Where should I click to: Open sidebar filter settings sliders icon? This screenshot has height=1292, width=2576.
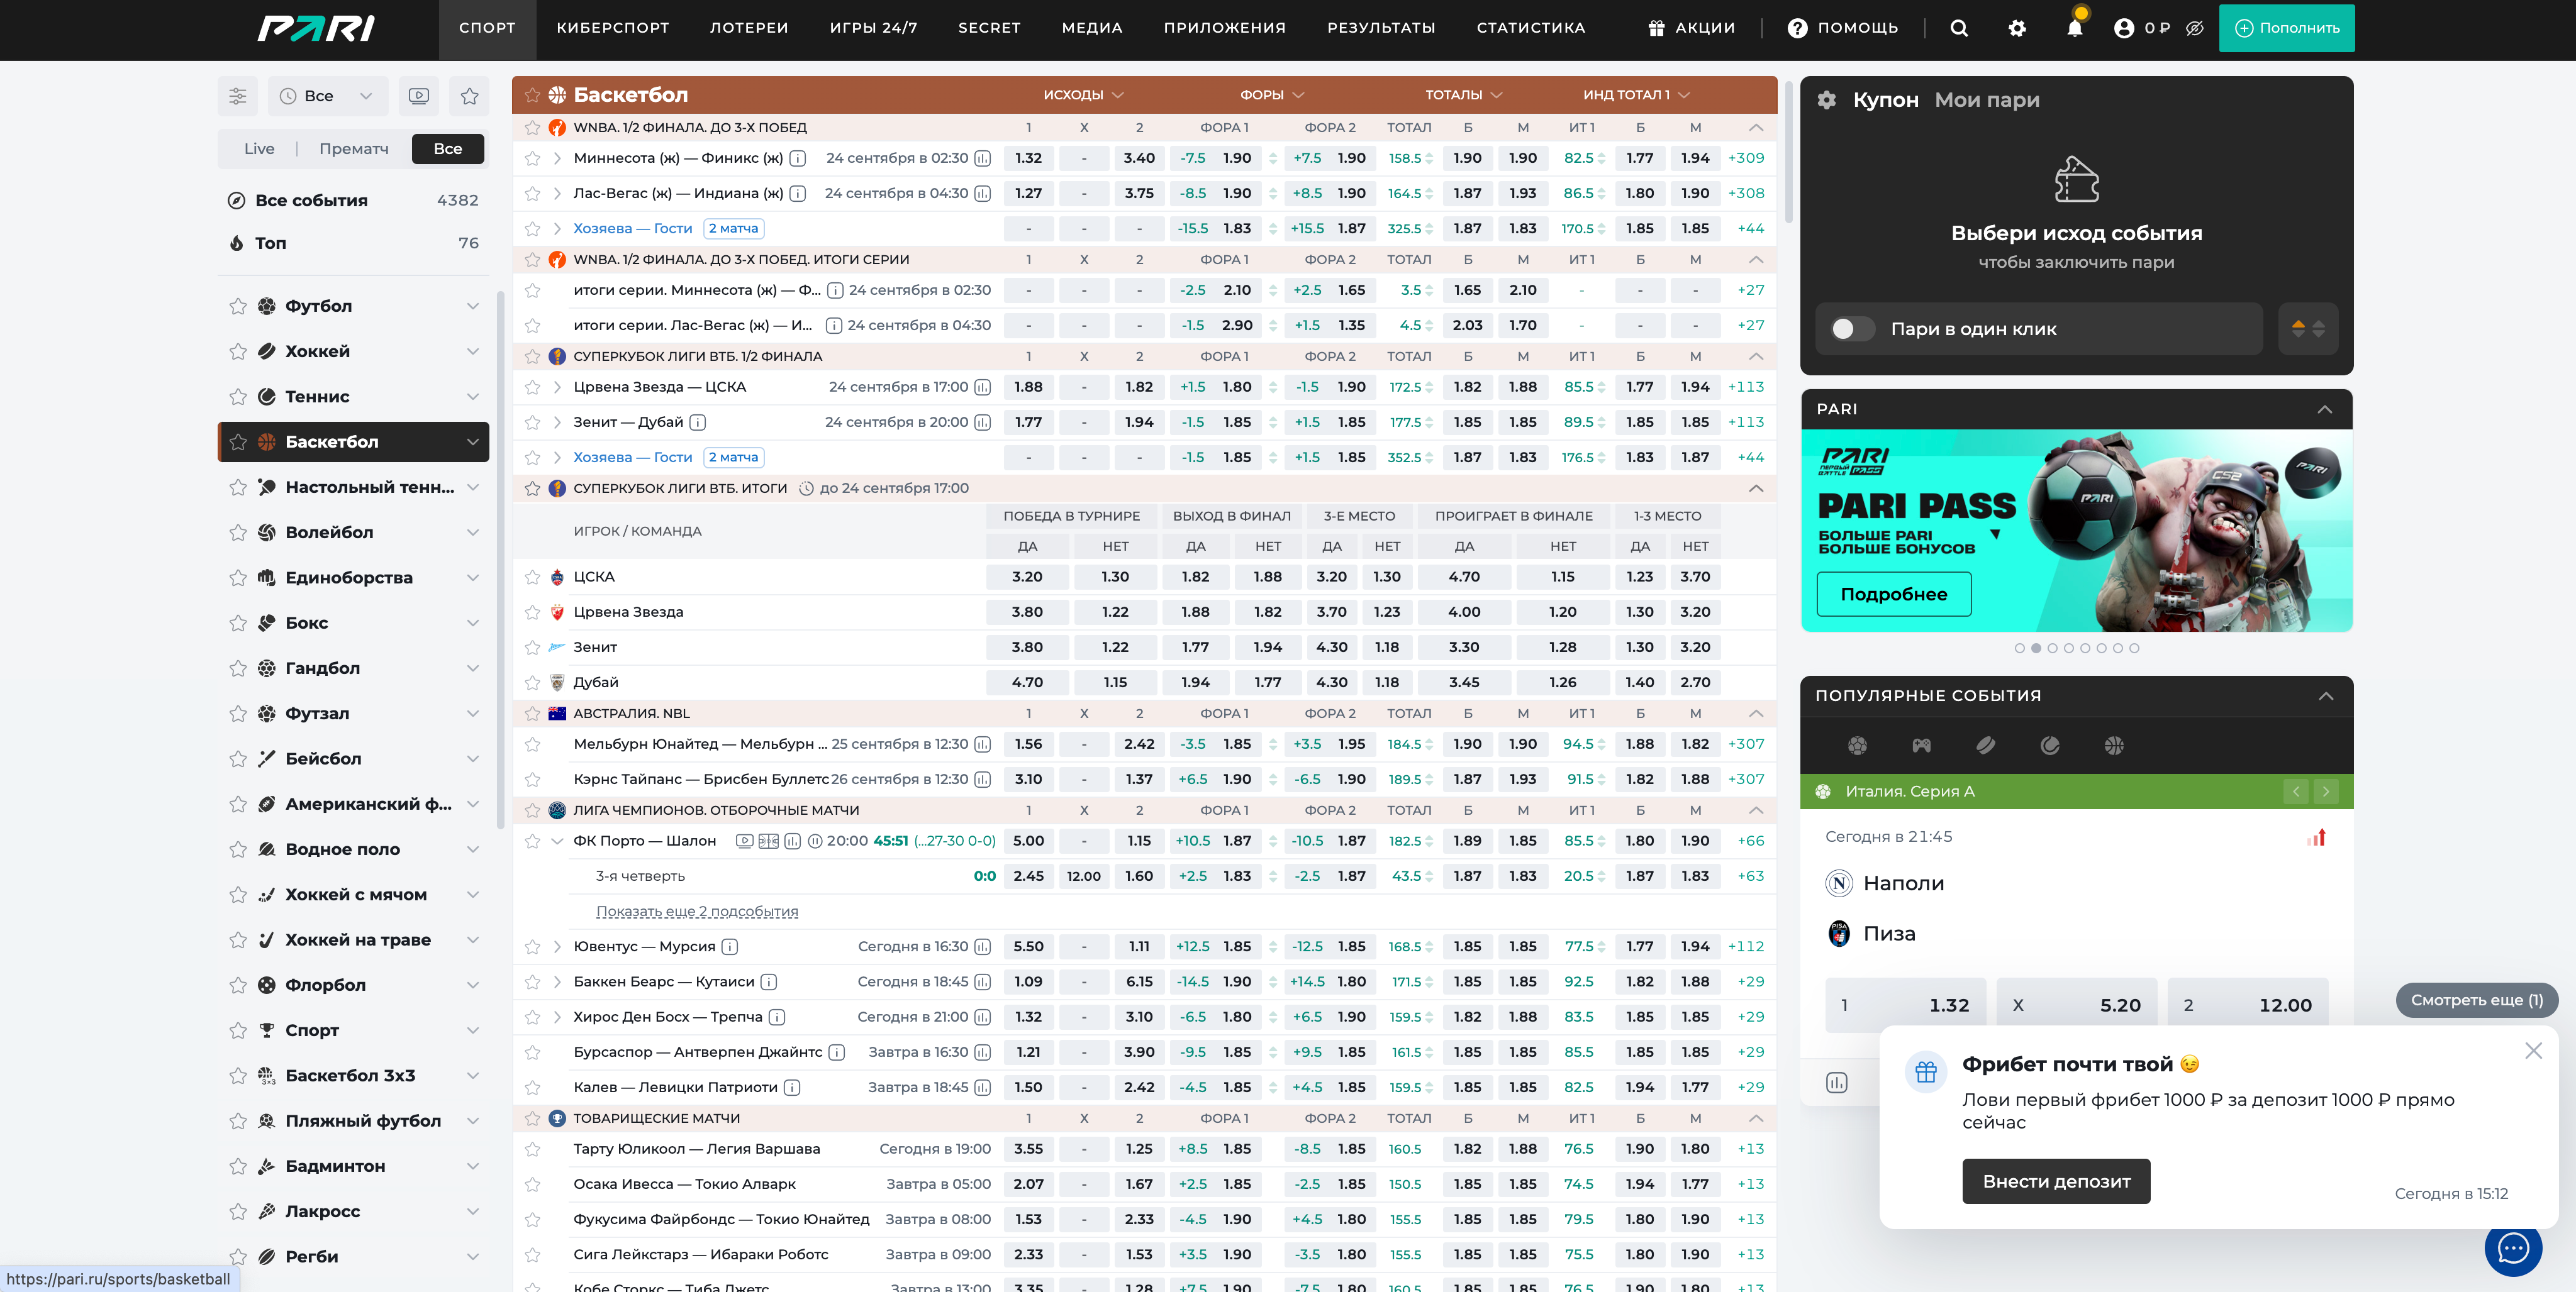(237, 96)
